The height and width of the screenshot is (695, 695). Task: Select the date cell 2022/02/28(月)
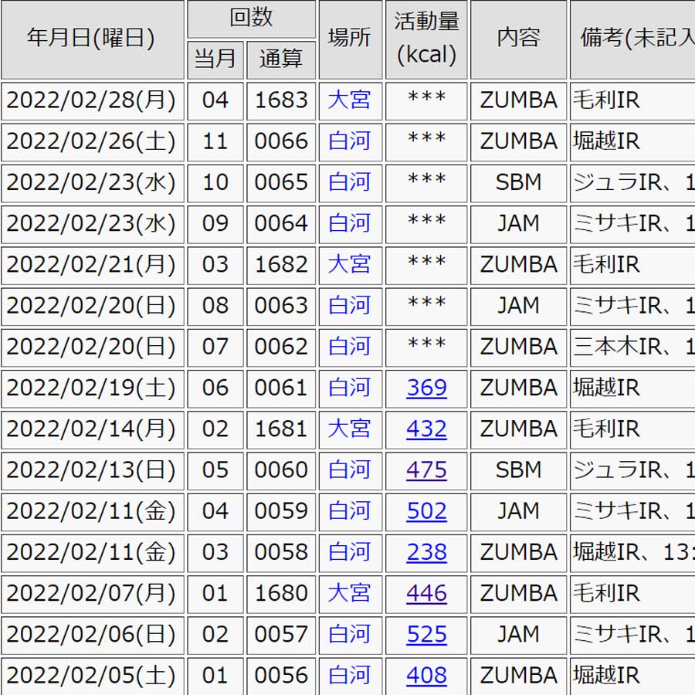(x=92, y=101)
